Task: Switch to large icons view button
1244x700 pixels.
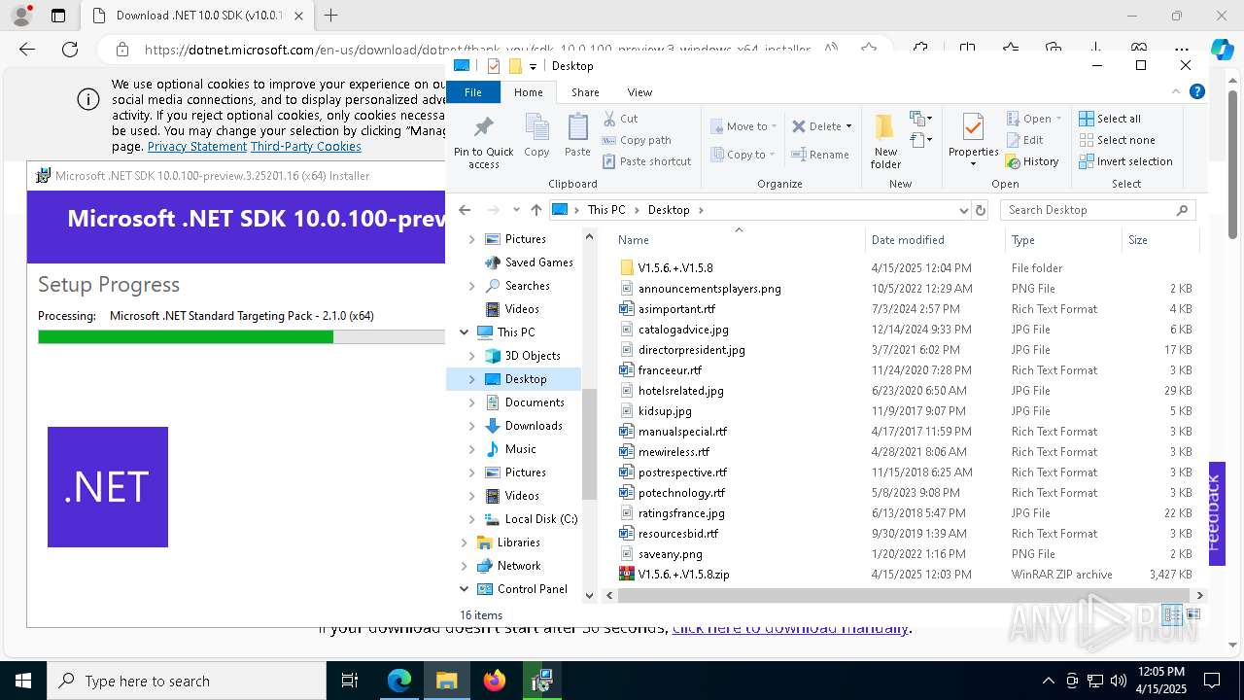Action: [1193, 614]
